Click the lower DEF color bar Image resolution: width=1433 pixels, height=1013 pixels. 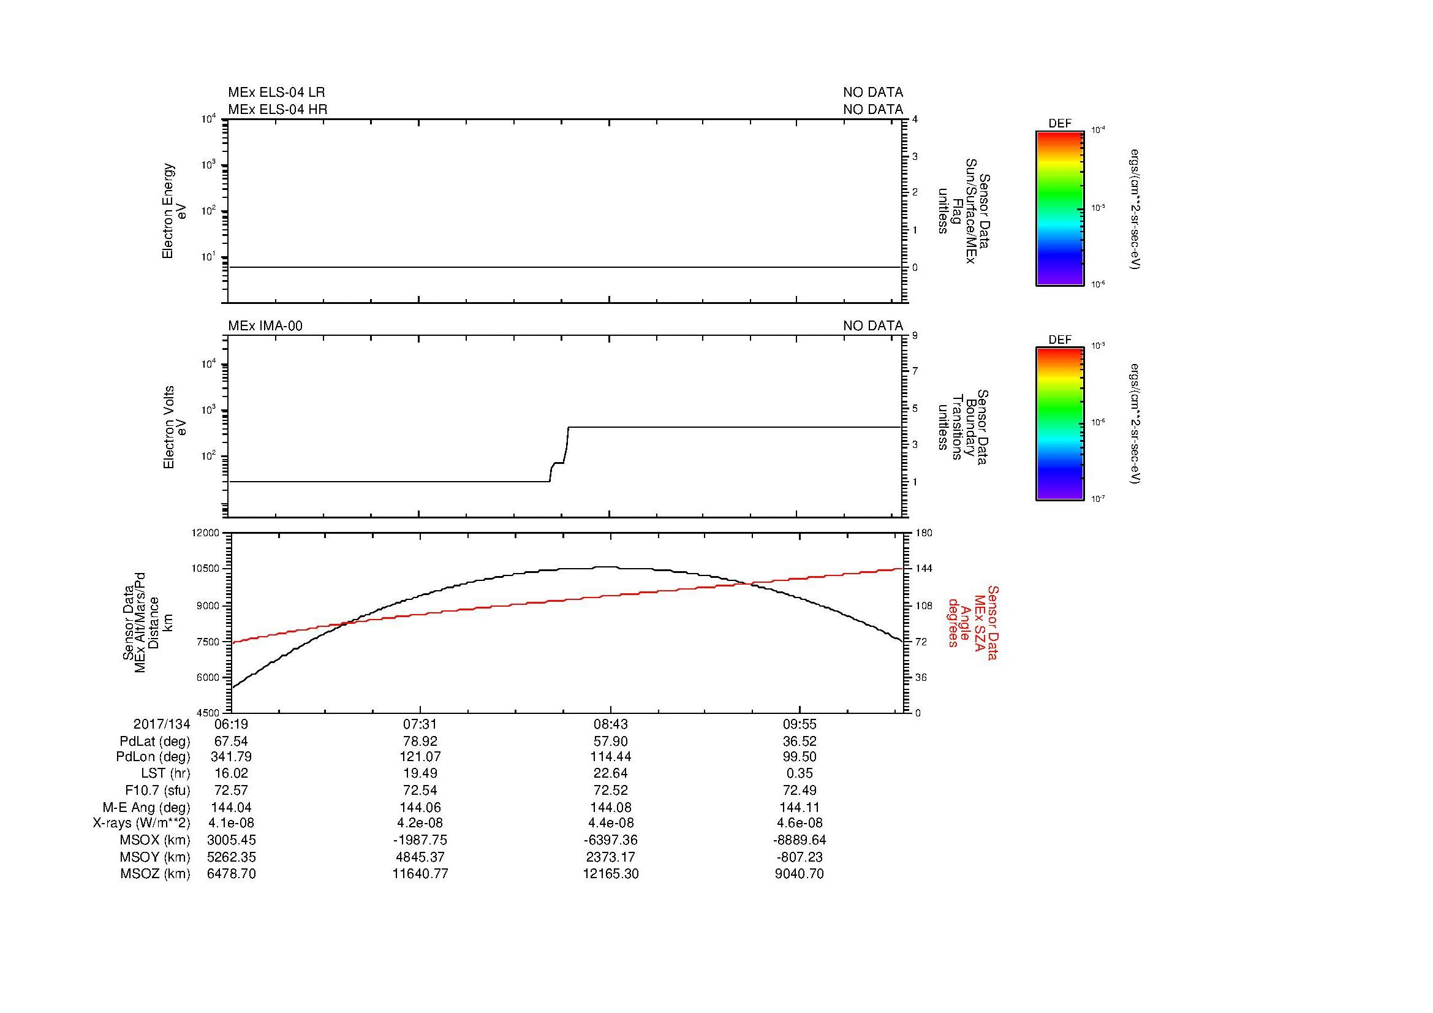tap(1059, 424)
